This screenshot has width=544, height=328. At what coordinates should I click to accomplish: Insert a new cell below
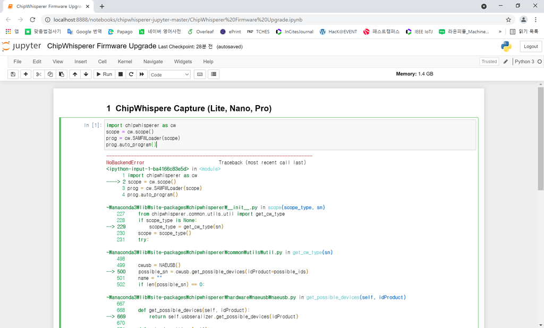tap(25, 74)
